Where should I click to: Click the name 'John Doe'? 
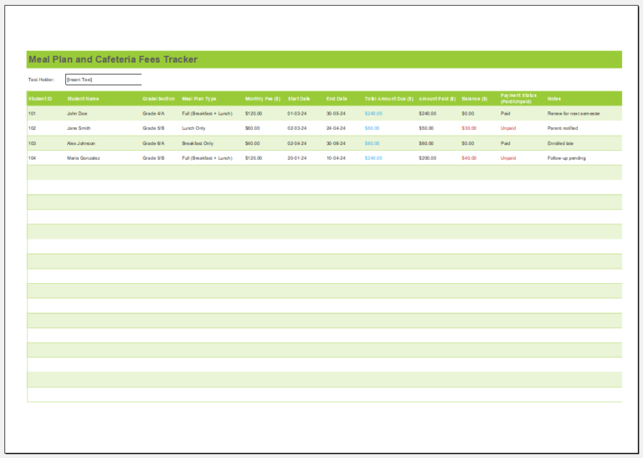77,114
